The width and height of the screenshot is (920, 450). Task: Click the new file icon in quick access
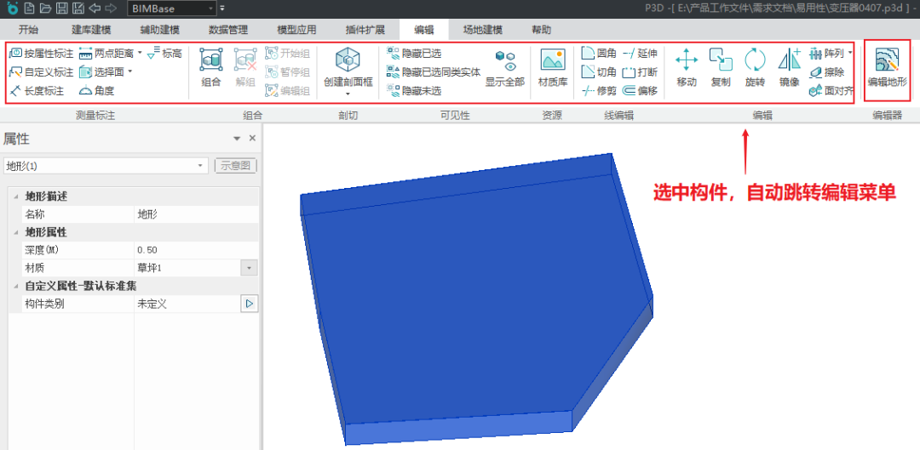29,9
